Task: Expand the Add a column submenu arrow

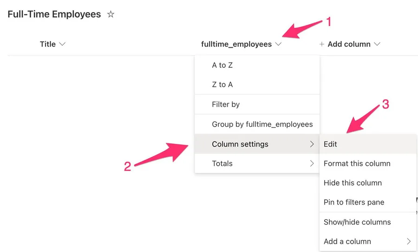Action: (409, 242)
